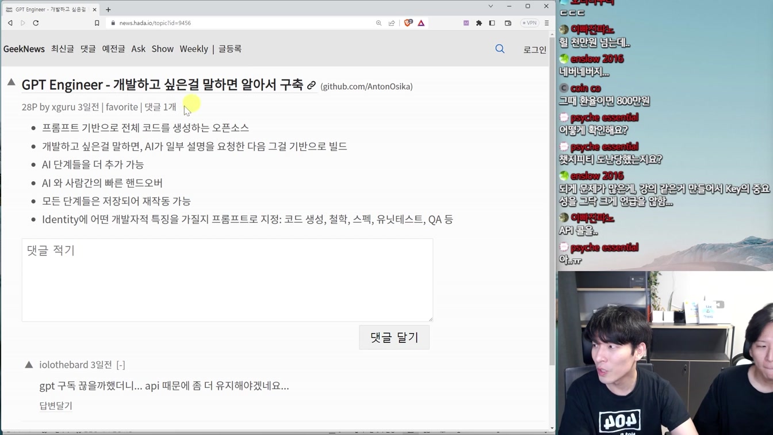Screen dimensions: 773x435
Task: Submit with the 댓글 달기 button
Action: 394,337
